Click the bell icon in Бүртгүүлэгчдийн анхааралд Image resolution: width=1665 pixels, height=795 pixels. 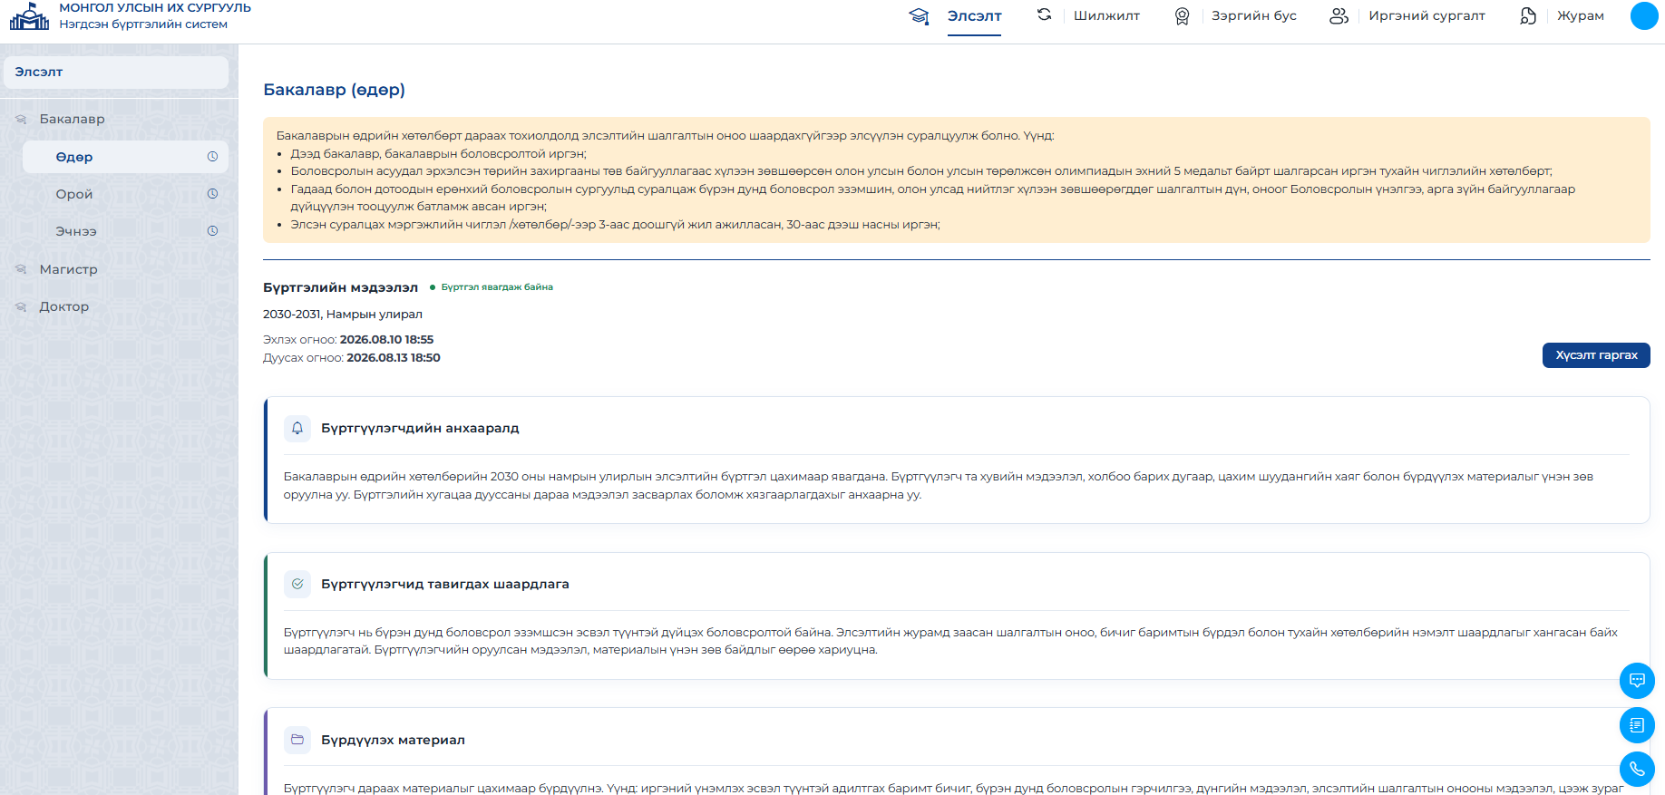point(297,429)
